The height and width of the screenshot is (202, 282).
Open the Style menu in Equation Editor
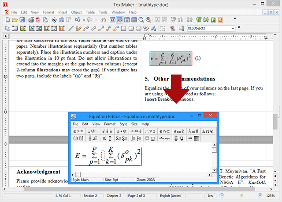click(x=123, y=124)
